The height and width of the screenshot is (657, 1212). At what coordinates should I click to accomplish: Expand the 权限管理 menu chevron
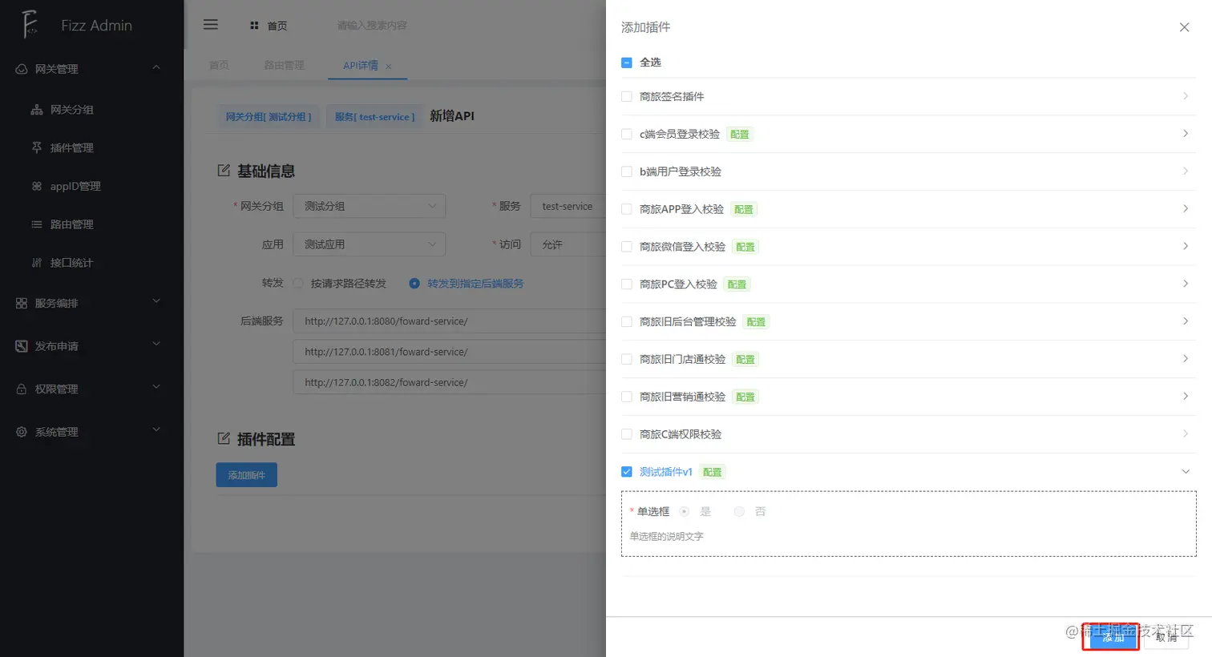tap(156, 387)
